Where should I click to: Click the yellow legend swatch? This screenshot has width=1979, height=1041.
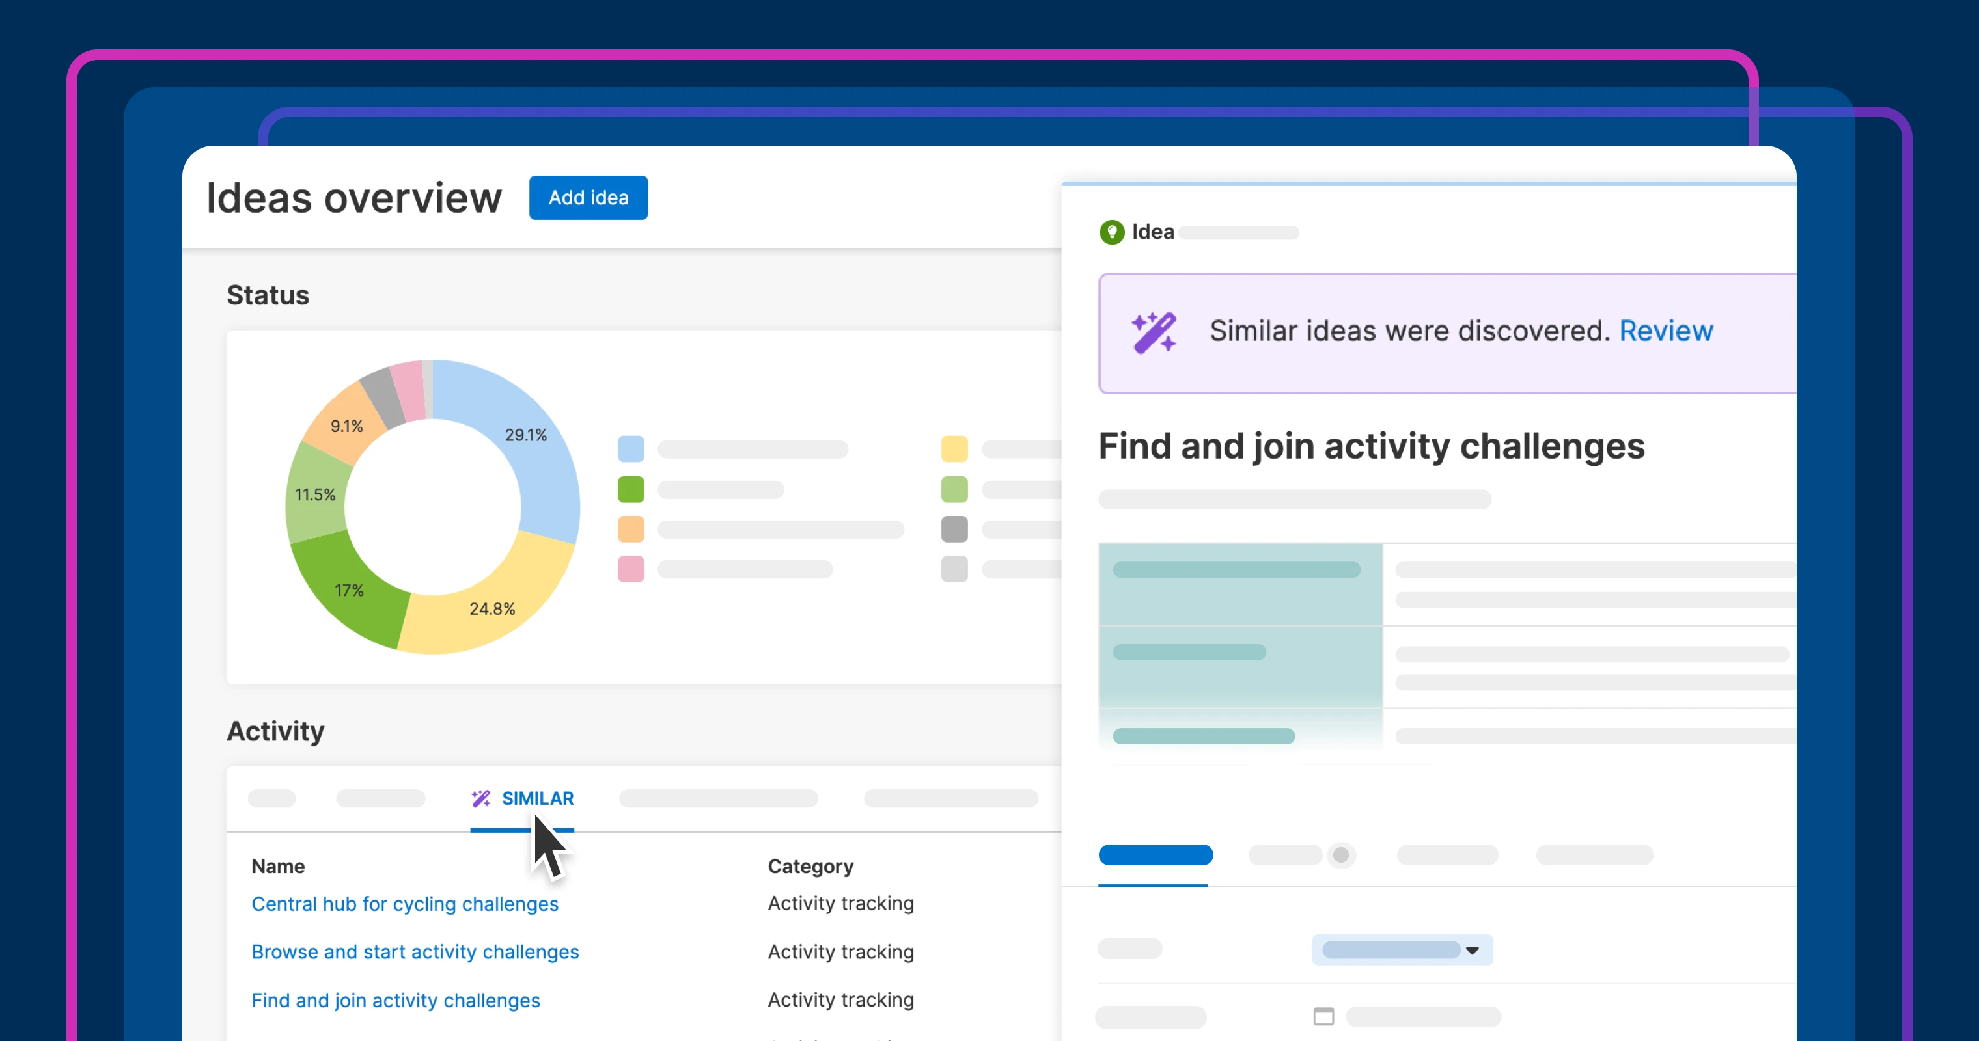(954, 449)
